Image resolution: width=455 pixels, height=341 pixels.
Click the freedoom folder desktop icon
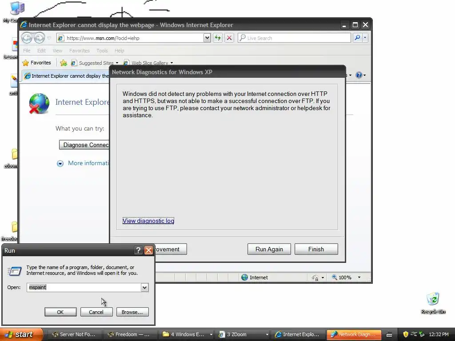[x=11, y=231]
